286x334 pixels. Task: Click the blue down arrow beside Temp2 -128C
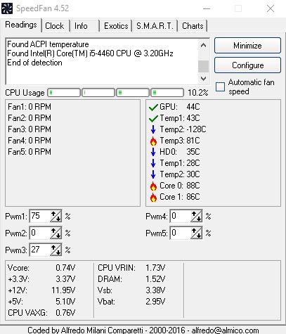click(x=153, y=129)
